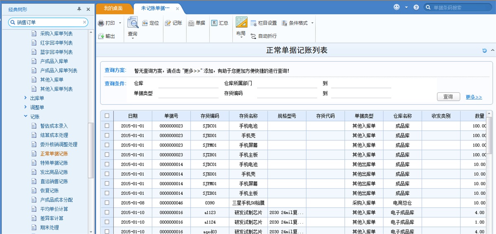The height and width of the screenshot is (234, 496).
Task: Click the 更多>> link
Action: 474,97
